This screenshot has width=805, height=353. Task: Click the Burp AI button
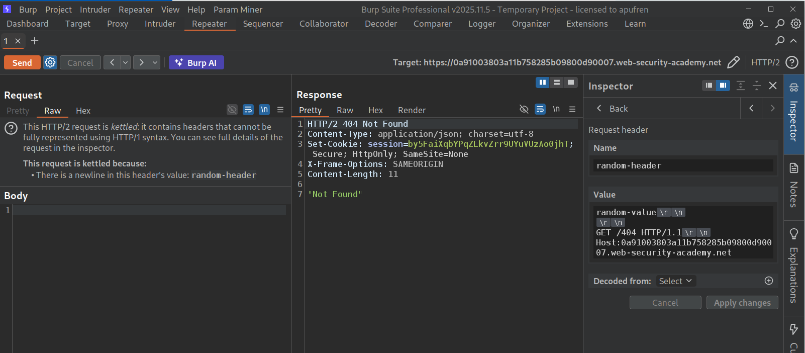tap(196, 62)
